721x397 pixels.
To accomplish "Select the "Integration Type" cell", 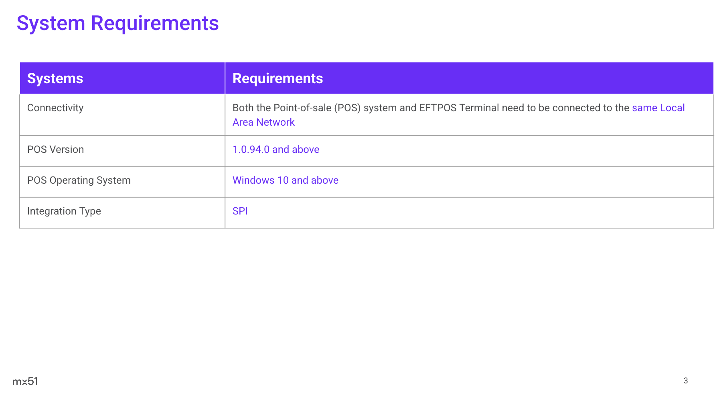I will pos(64,211).
